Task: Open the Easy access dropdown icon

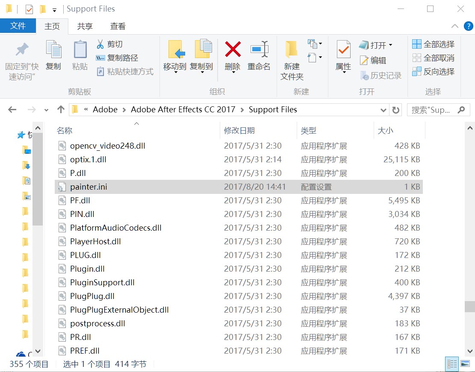Action: (315, 57)
